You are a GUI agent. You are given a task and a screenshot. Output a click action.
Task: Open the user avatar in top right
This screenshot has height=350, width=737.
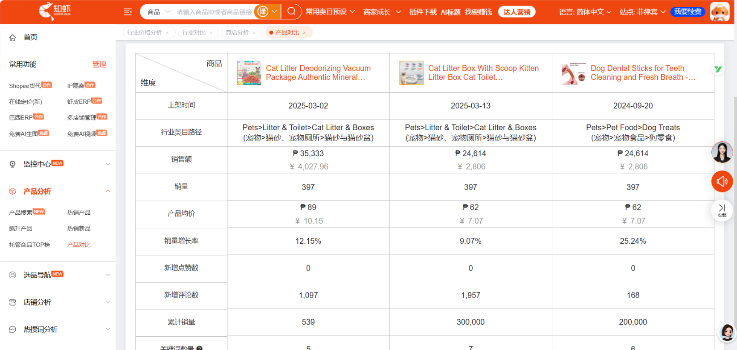720,12
